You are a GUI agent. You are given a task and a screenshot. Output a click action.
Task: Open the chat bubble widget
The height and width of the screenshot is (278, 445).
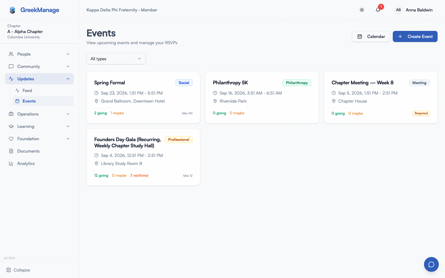tap(431, 264)
